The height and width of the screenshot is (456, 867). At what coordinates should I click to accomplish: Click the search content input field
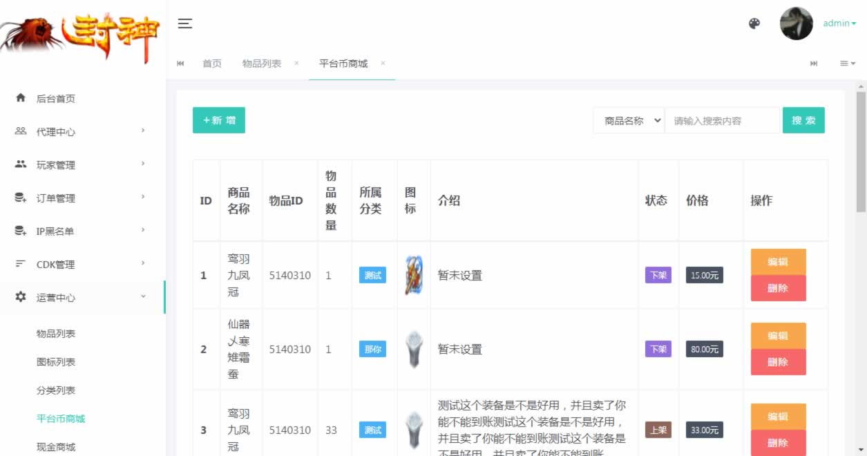tap(722, 120)
